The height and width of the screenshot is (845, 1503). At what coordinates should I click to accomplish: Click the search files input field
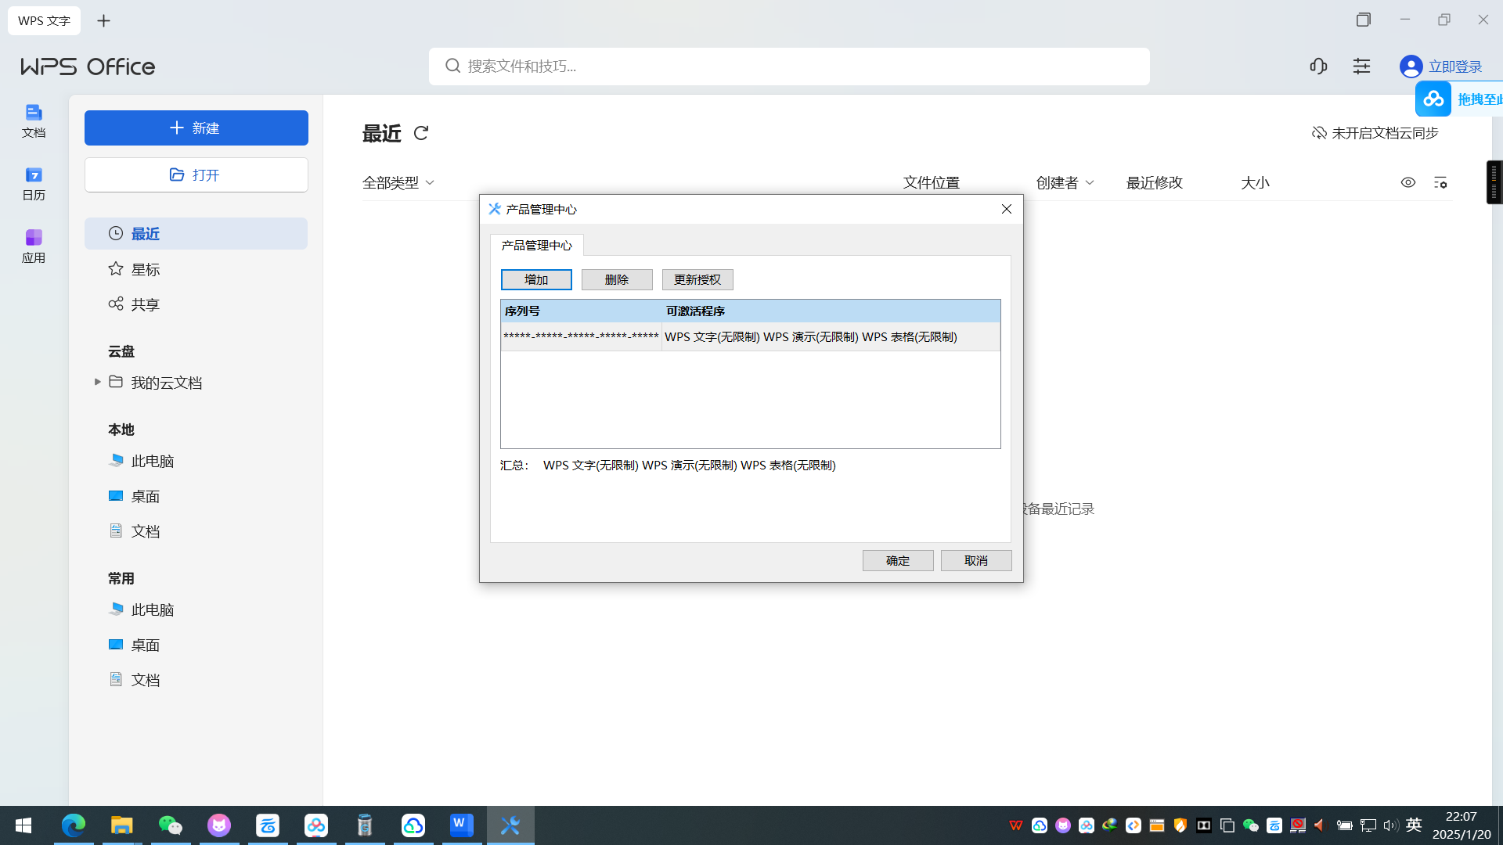click(x=789, y=67)
